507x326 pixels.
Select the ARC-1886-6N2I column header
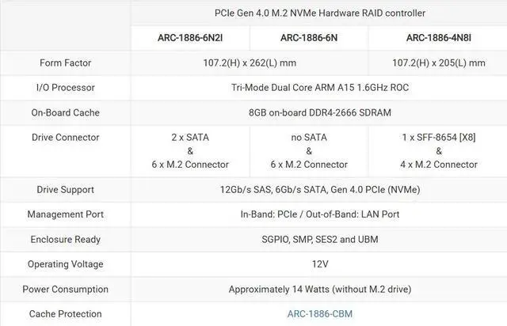[x=190, y=37]
